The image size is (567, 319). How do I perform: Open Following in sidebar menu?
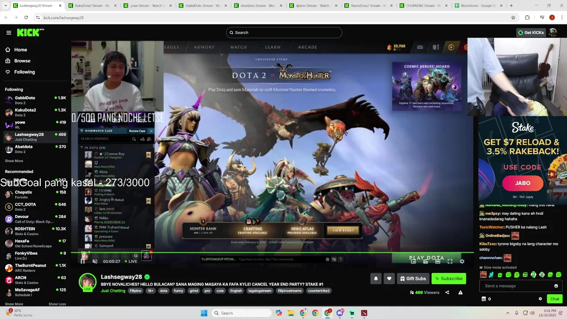coord(24,72)
